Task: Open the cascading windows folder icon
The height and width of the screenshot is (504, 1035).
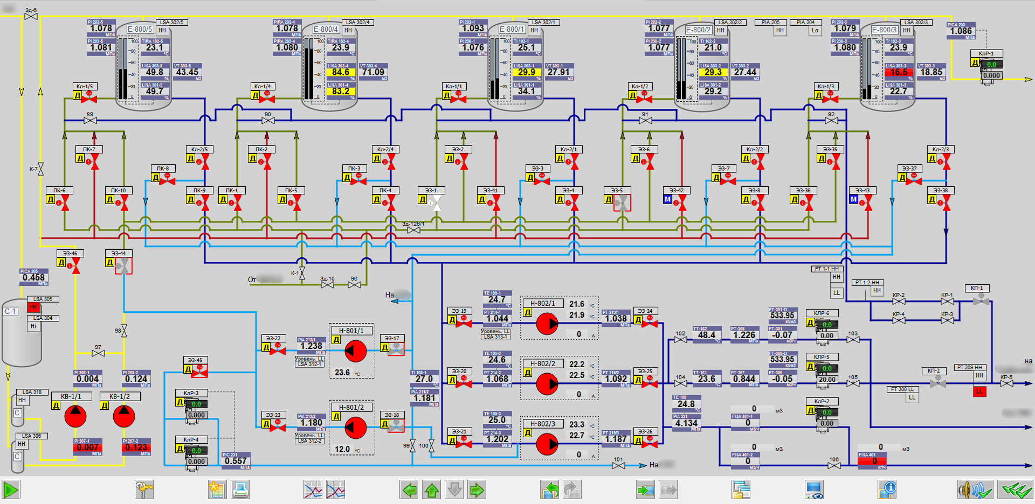Action: pyautogui.click(x=741, y=490)
